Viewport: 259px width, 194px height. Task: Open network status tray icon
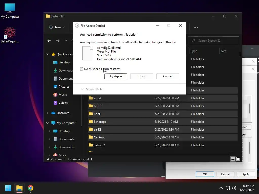point(228,188)
